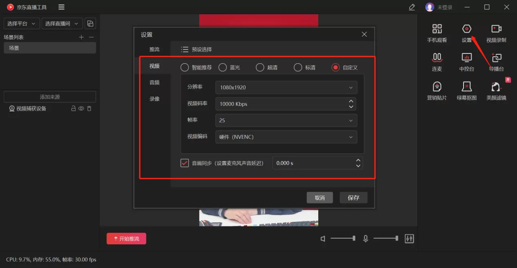Viewport: 517px width, 268px height.
Task: Open the audio mixer panel
Action: point(409,239)
